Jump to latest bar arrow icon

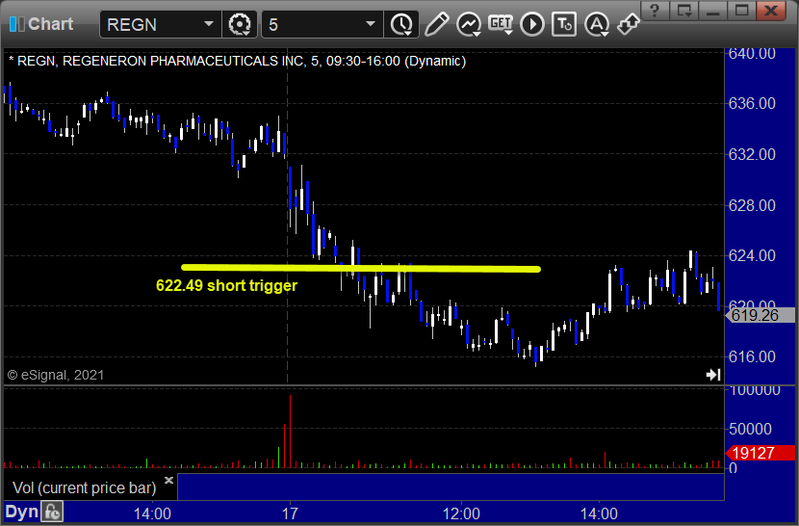pos(713,375)
